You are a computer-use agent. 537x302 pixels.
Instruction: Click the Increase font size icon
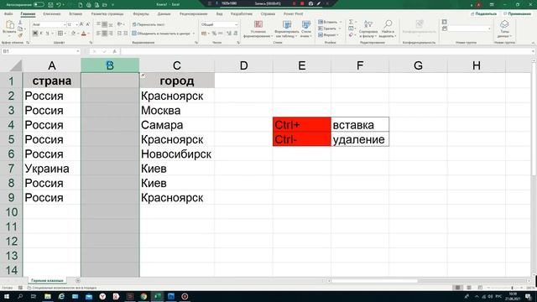pos(81,24)
